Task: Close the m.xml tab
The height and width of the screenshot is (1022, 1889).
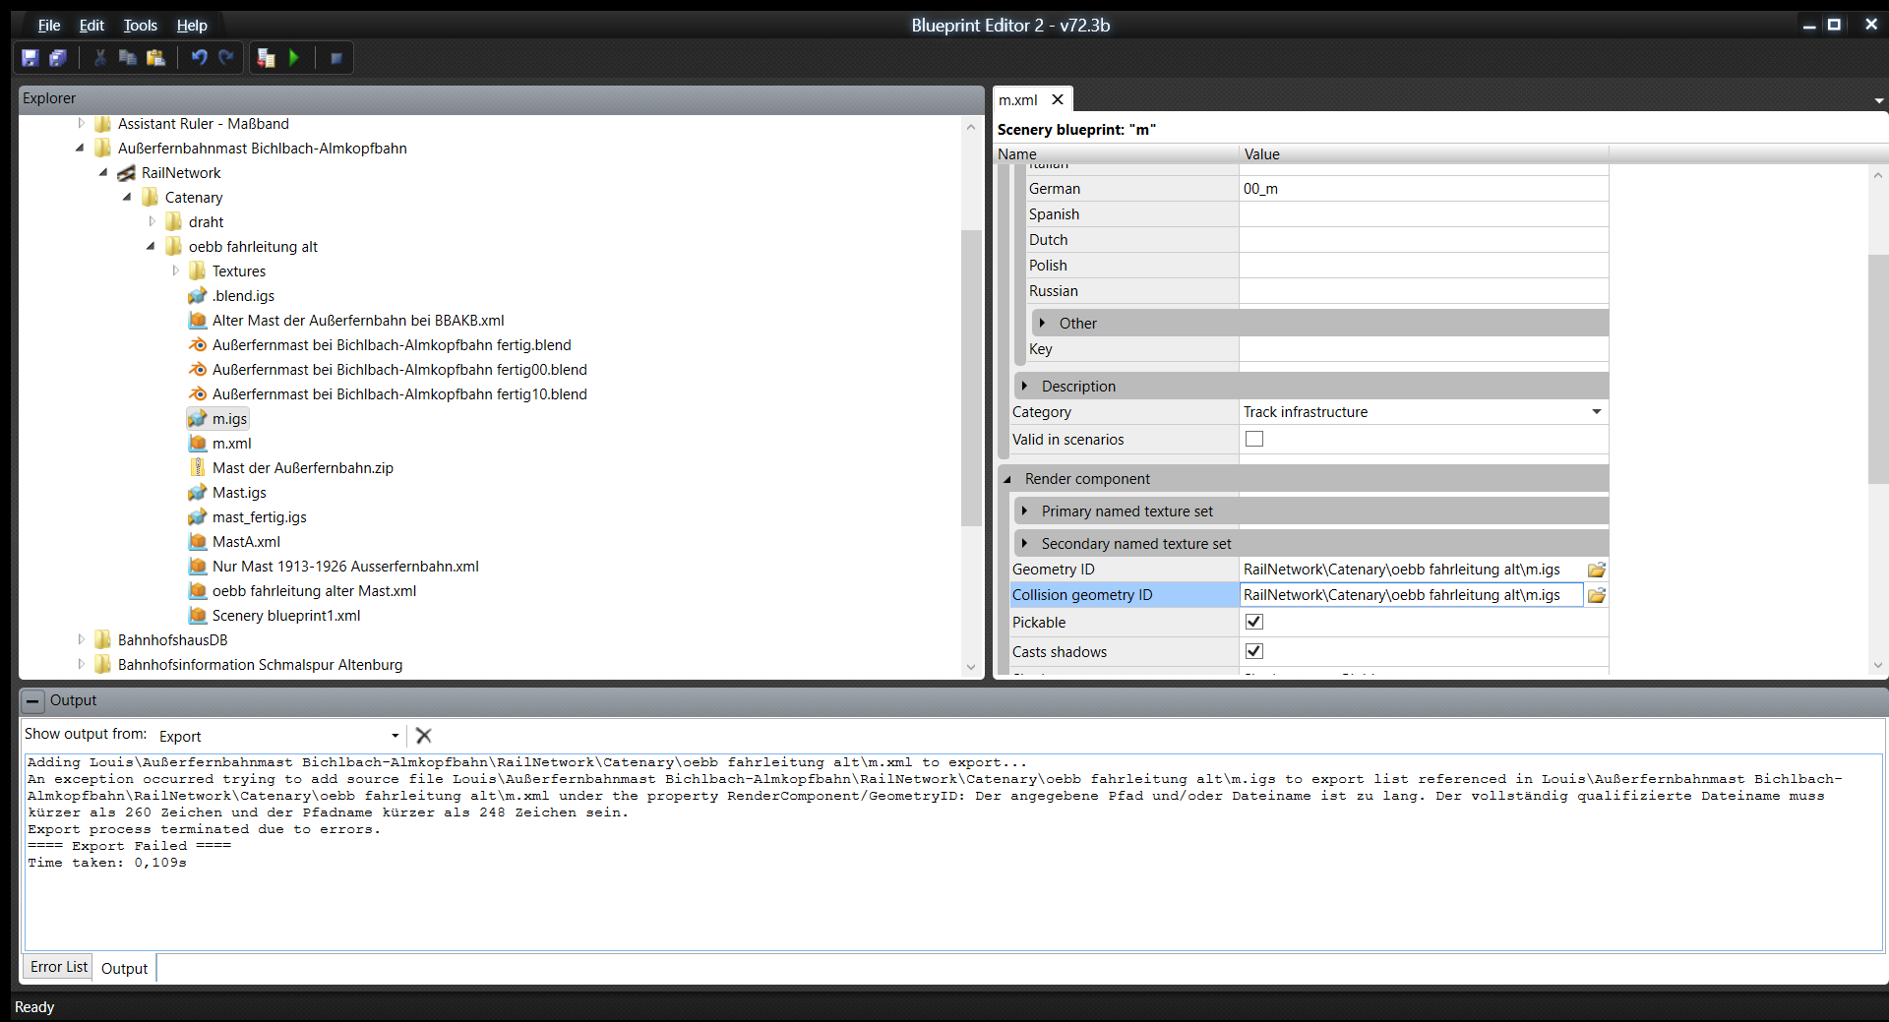Action: [x=1058, y=99]
